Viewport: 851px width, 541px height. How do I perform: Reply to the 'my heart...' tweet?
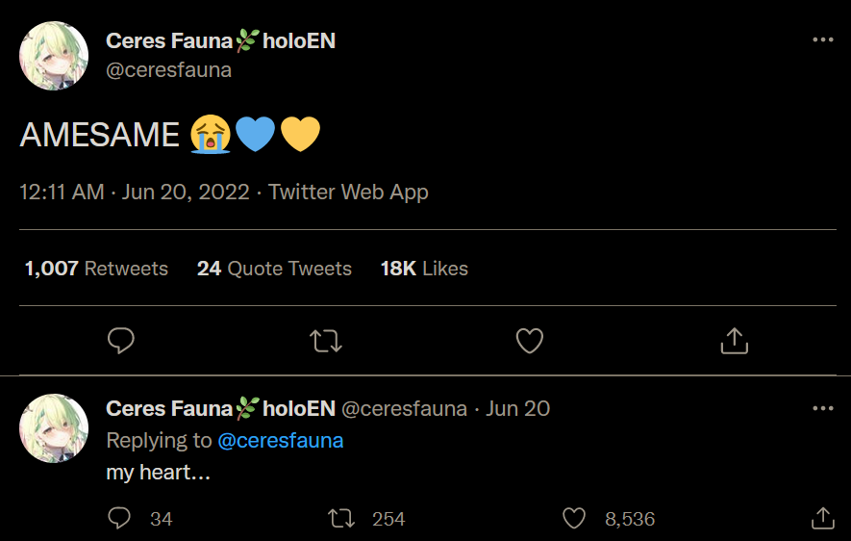[x=120, y=519]
